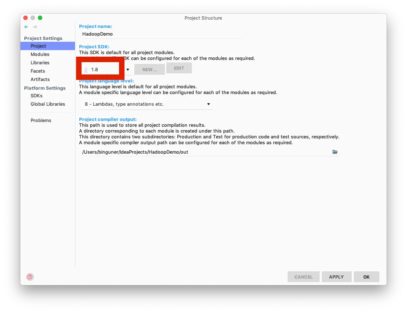This screenshot has width=407, height=312.
Task: Open the Problems section
Action: coord(41,120)
